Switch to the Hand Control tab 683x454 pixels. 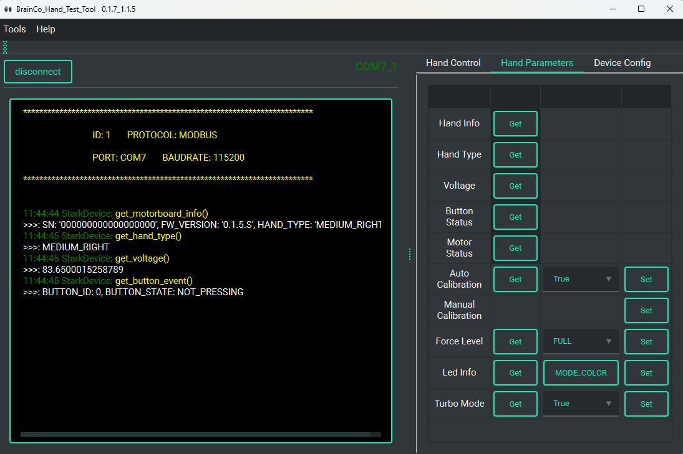pos(453,63)
